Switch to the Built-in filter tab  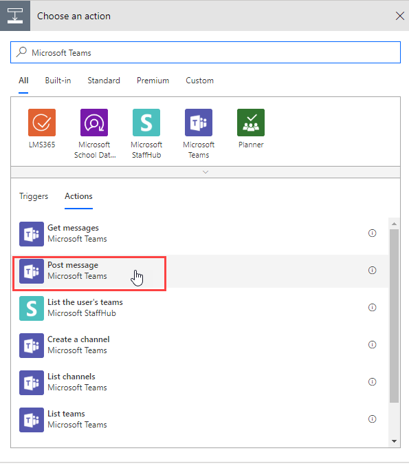point(58,81)
